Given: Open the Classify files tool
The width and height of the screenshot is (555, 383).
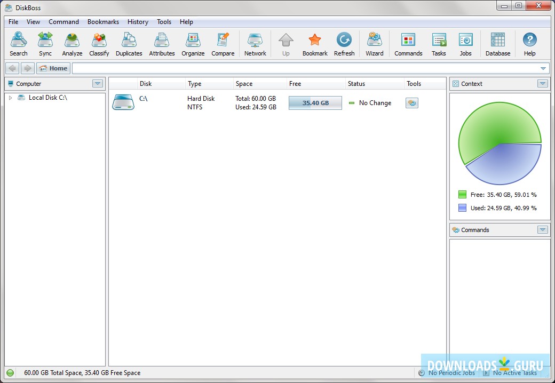Looking at the screenshot, I should click(99, 44).
